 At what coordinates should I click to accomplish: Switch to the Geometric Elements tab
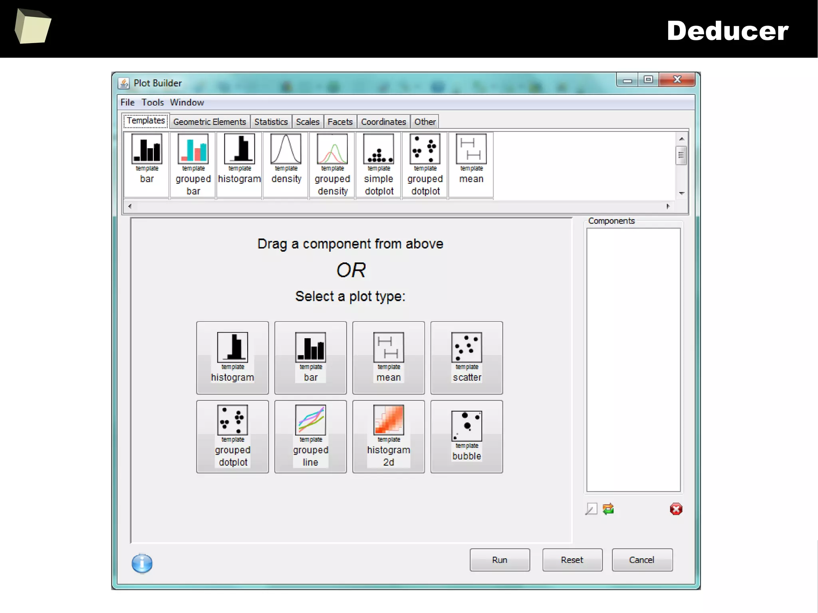[x=210, y=122]
